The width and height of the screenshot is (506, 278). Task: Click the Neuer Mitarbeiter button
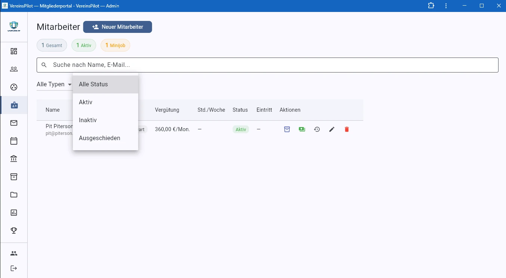[x=117, y=27]
